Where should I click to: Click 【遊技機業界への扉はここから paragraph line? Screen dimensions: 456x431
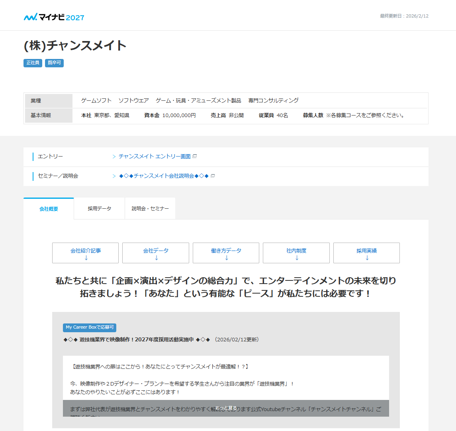click(x=160, y=367)
